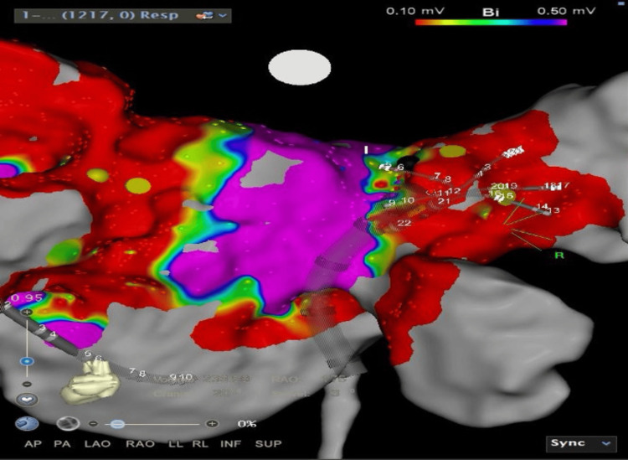Switch to AP view

33,444
